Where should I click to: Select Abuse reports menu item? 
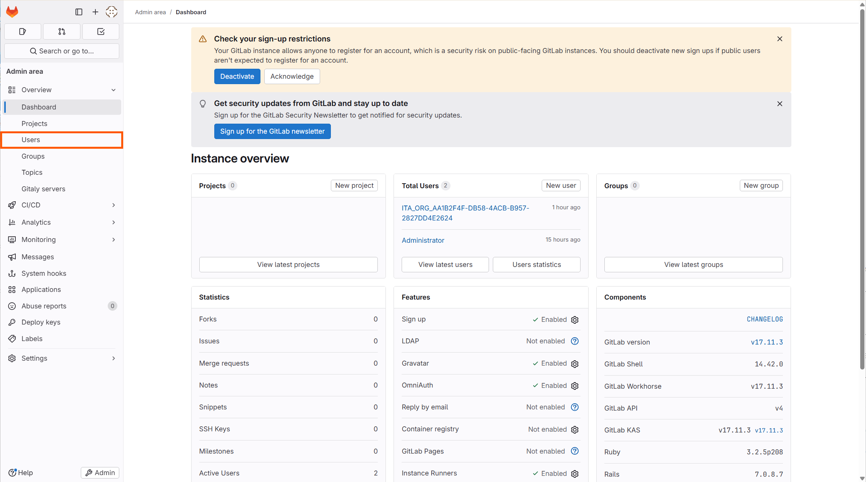(44, 306)
